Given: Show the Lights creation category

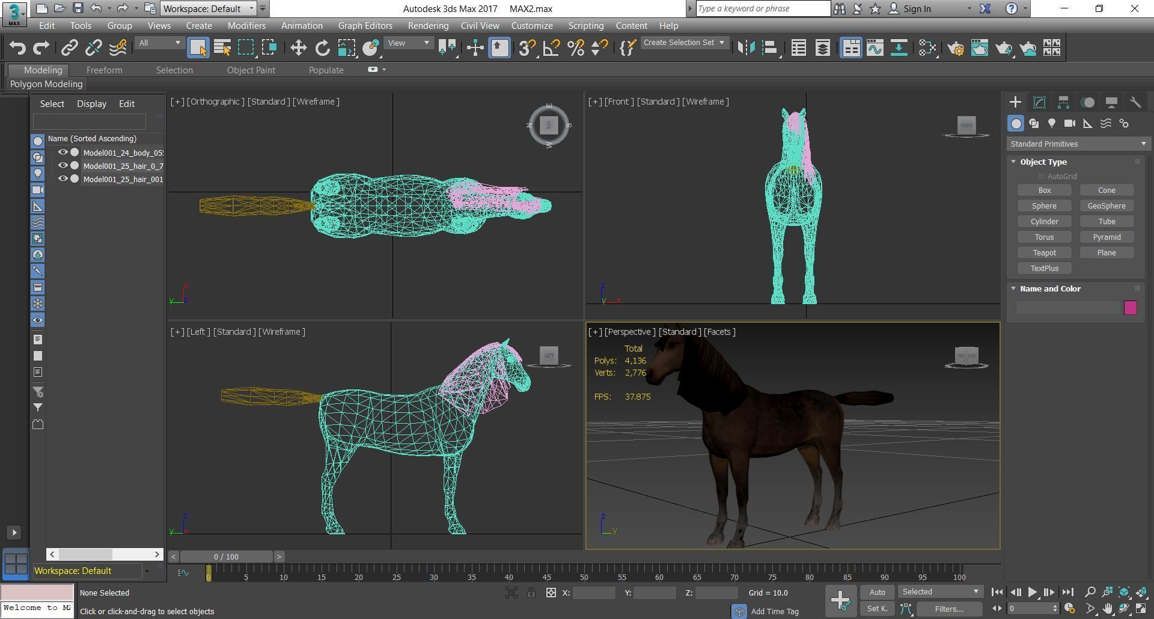Looking at the screenshot, I should coord(1052,123).
